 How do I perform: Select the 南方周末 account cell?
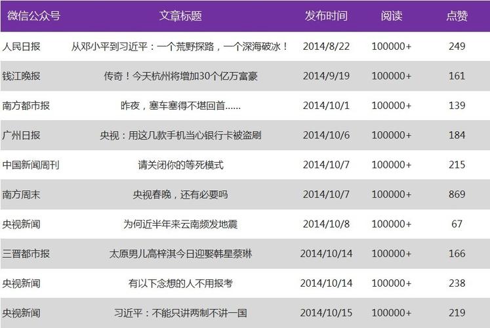(21, 194)
